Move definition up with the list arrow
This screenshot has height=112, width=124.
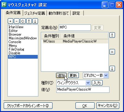click(x=29, y=21)
